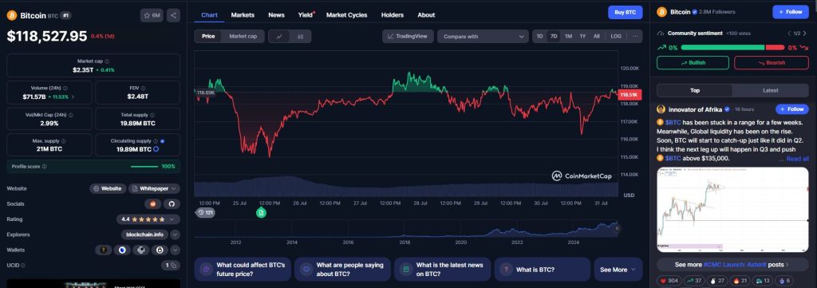The height and width of the screenshot is (288, 817).
Task: Add Bitcoin to watchlist with star button
Action: pyautogui.click(x=152, y=16)
